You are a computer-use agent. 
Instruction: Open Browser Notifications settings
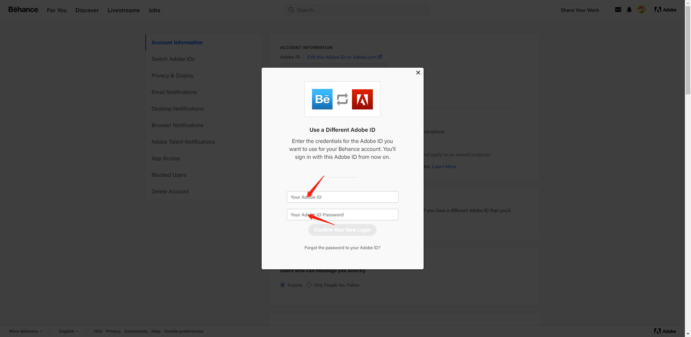click(204, 125)
